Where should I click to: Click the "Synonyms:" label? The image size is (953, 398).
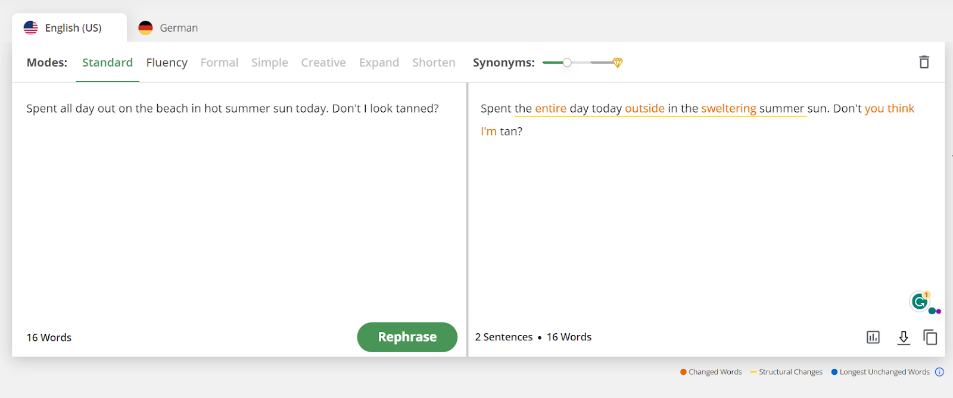pyautogui.click(x=504, y=62)
